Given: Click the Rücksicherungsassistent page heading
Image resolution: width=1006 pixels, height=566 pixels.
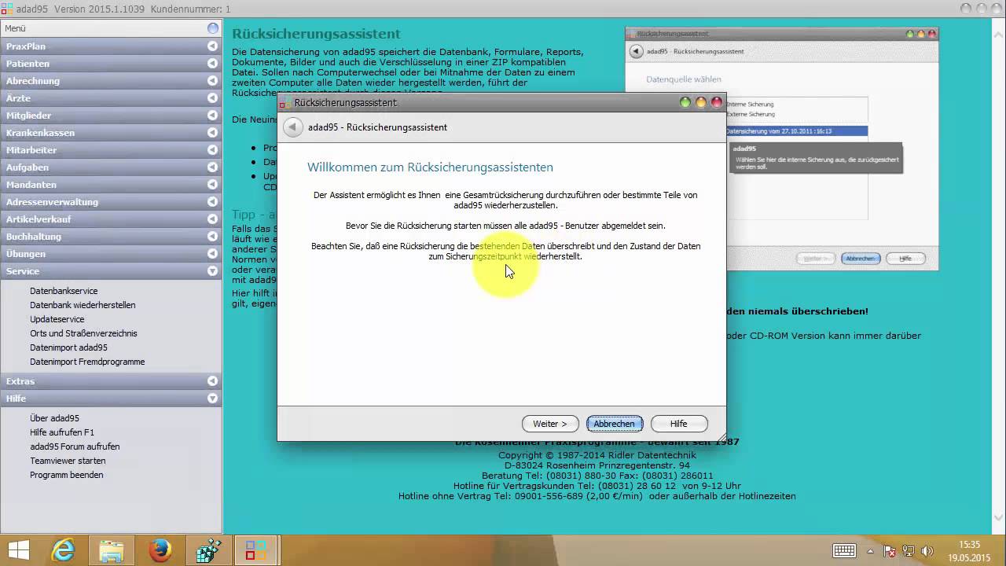Looking at the screenshot, I should [x=316, y=34].
